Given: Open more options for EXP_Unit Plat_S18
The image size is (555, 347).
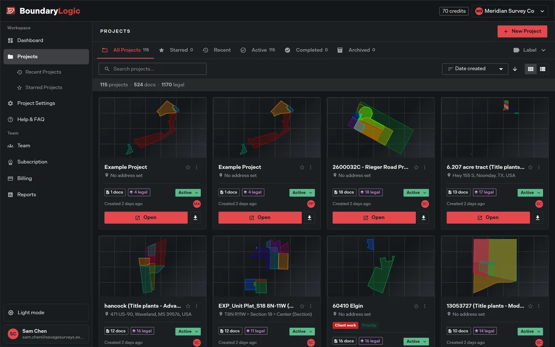Looking at the screenshot, I should [311, 306].
